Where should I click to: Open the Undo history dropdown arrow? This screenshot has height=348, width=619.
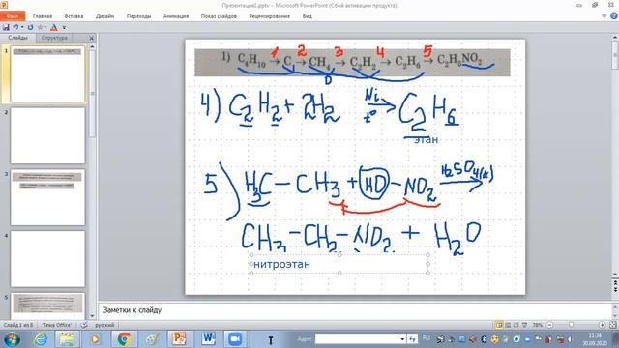(22, 27)
